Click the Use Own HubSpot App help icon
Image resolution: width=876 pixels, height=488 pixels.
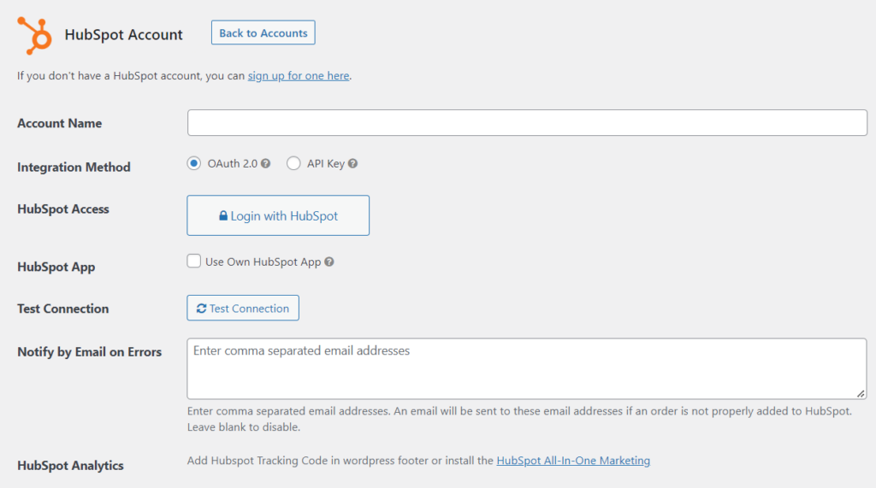pyautogui.click(x=329, y=262)
